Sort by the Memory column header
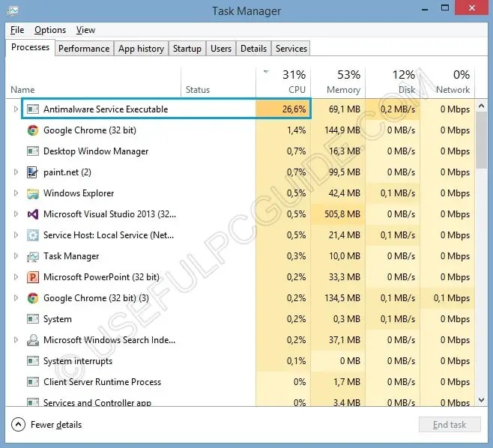Viewport: 493px width, 448px height. click(x=338, y=82)
